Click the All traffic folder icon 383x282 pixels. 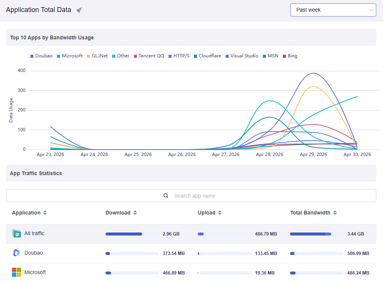17,233
